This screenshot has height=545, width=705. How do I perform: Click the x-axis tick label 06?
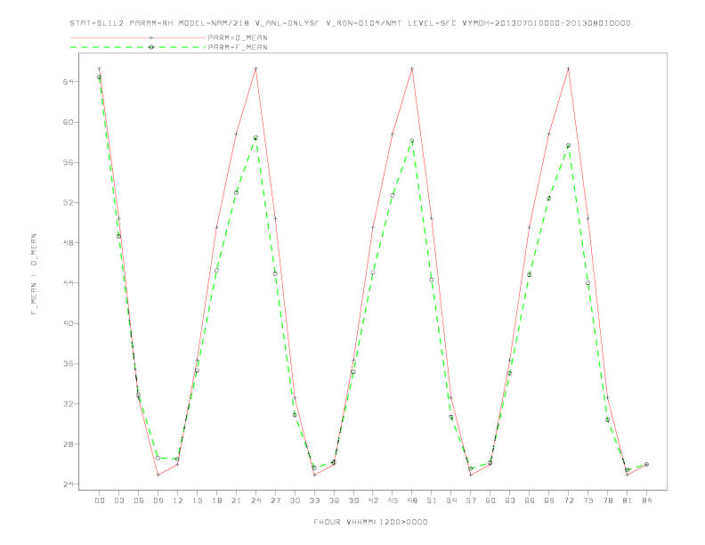pos(139,500)
